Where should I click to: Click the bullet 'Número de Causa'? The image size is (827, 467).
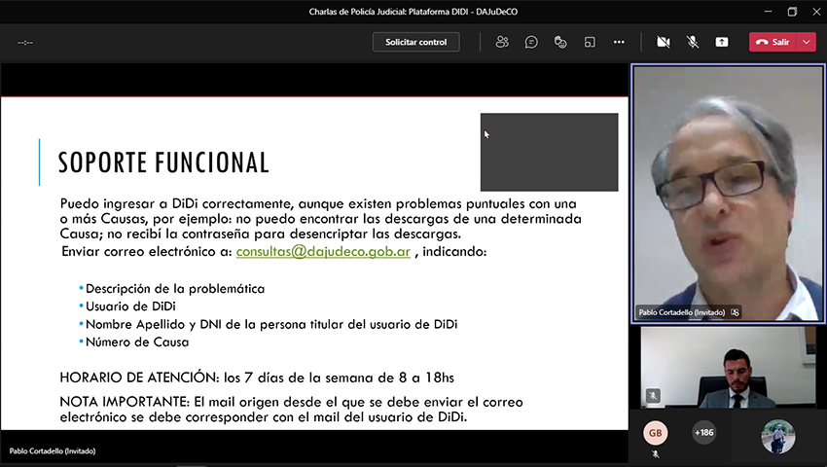(x=137, y=341)
